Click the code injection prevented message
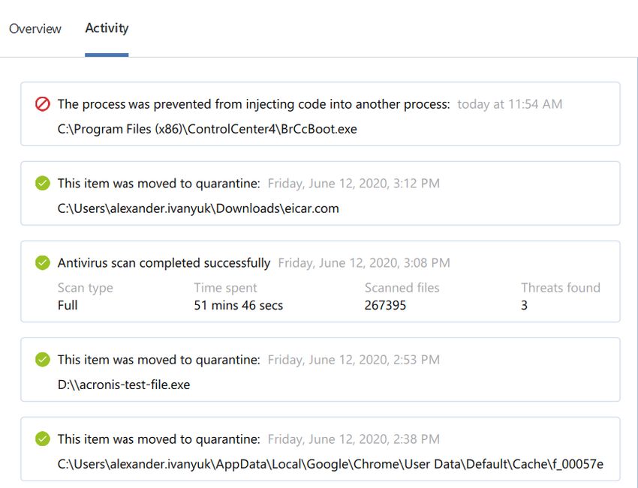638x488 pixels. pyautogui.click(x=254, y=104)
